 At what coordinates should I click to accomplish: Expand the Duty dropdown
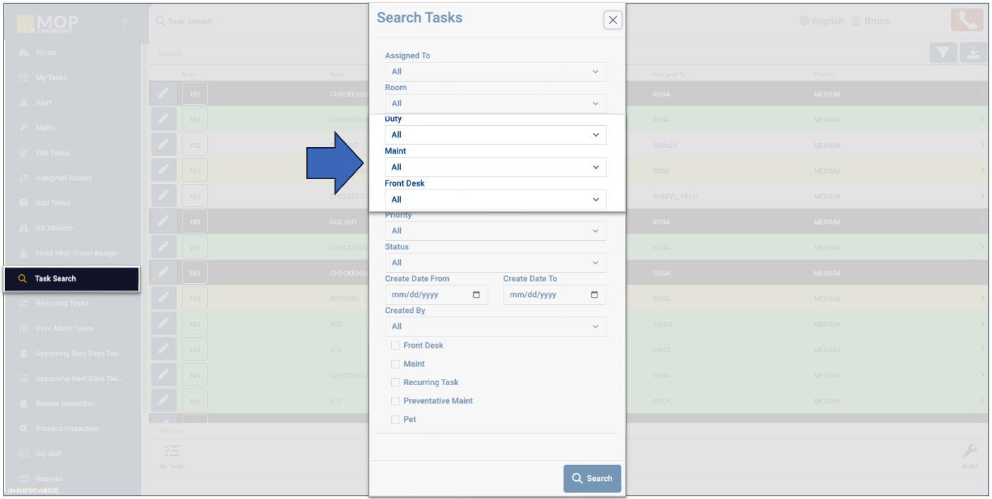pyautogui.click(x=495, y=135)
